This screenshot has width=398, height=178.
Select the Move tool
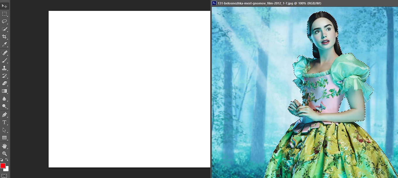[x=4, y=6]
